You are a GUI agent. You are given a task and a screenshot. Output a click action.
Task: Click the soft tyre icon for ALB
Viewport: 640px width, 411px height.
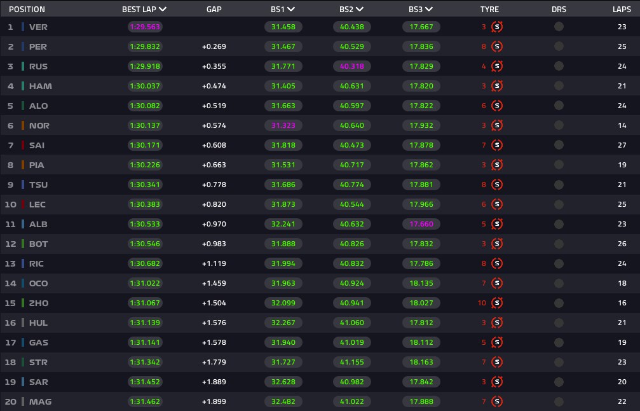(x=497, y=225)
